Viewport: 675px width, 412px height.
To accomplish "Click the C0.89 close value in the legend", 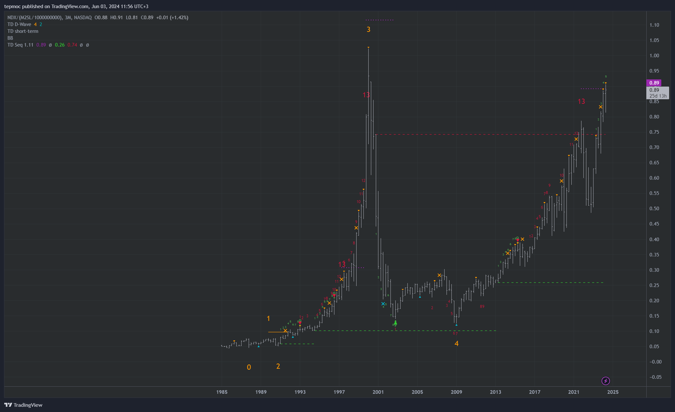I will click(x=147, y=18).
